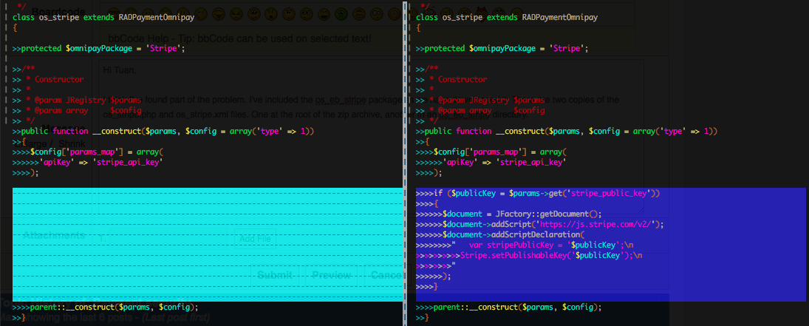The height and width of the screenshot is (326, 809).
Task: Click the Add File button
Action: click(255, 239)
